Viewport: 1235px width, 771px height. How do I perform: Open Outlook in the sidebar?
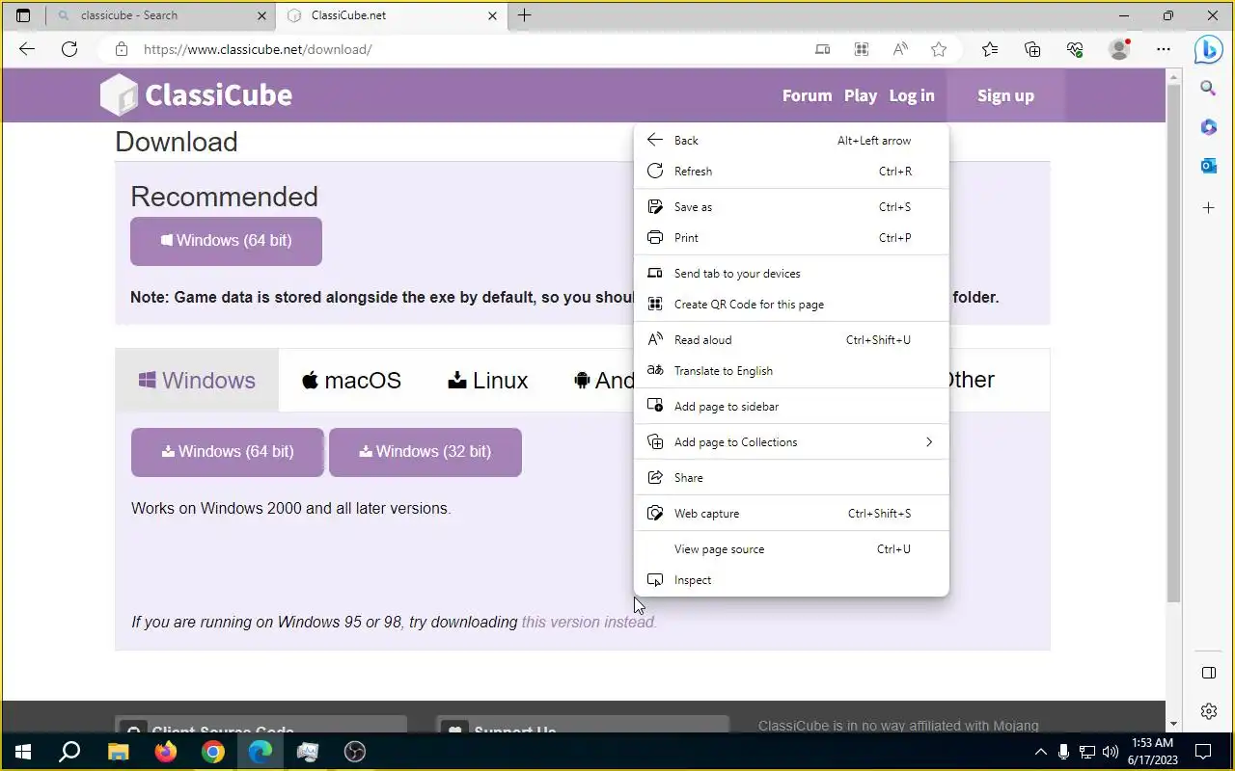click(x=1208, y=166)
